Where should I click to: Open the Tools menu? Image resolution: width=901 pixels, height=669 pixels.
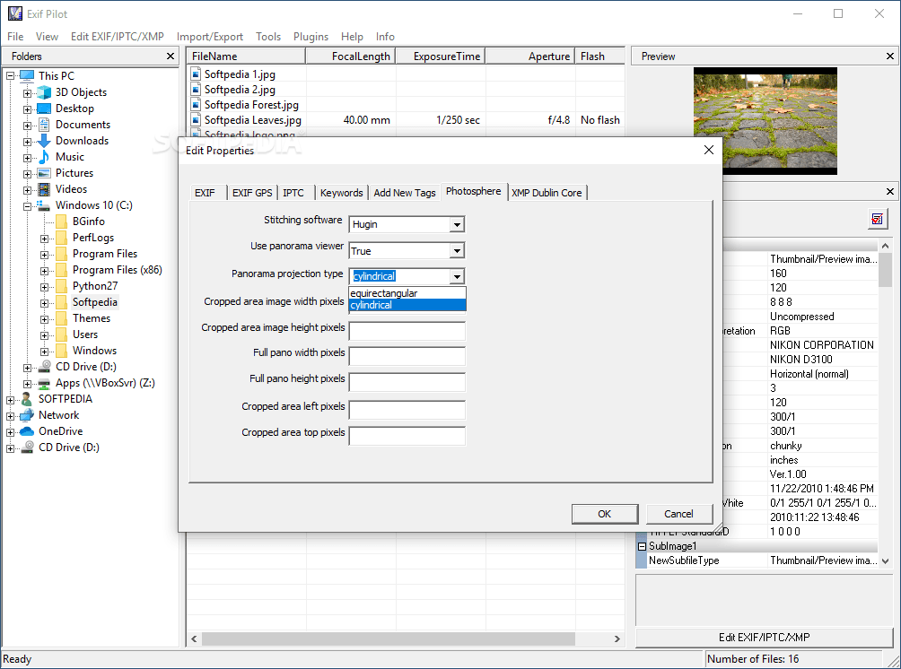(x=268, y=37)
